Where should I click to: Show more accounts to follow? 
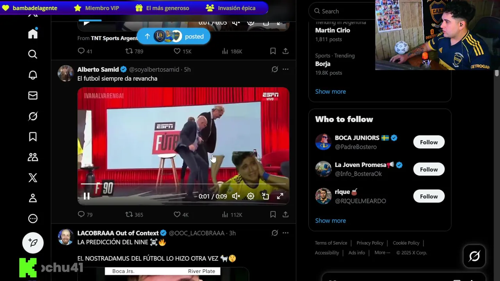click(330, 221)
